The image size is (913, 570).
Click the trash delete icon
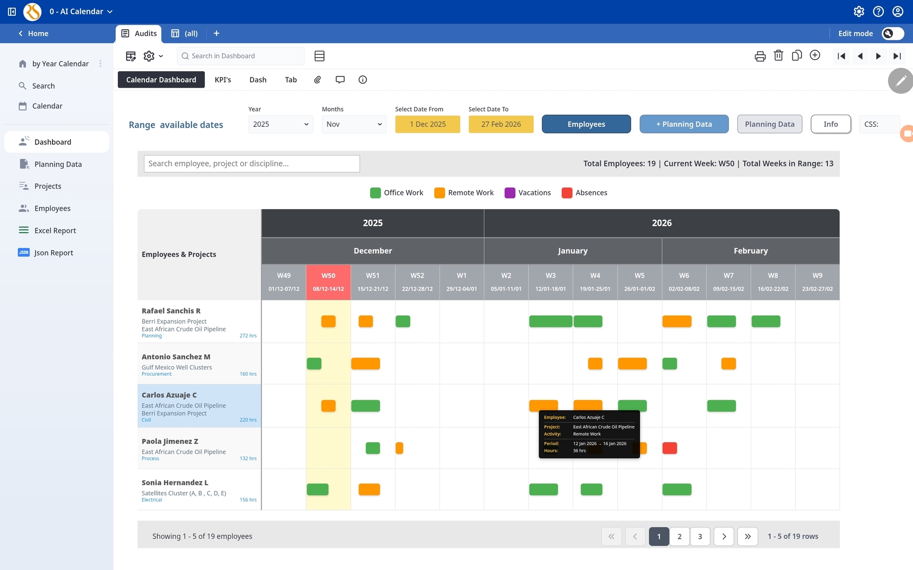click(778, 56)
